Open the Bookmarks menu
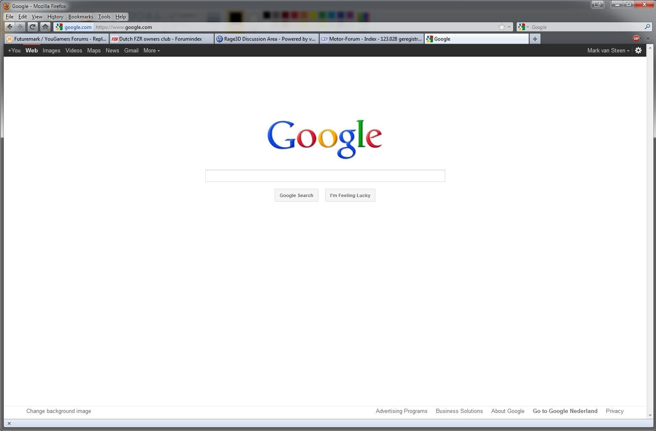Screen dimensions: 656x431 (81, 17)
